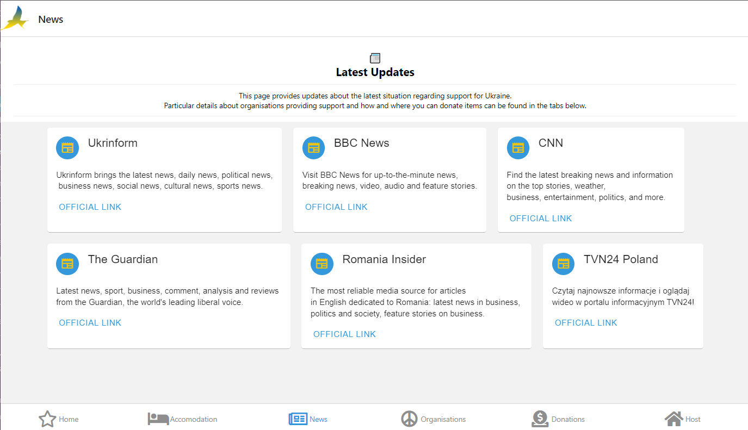Select the News tab label
748x430 pixels.
pos(318,419)
